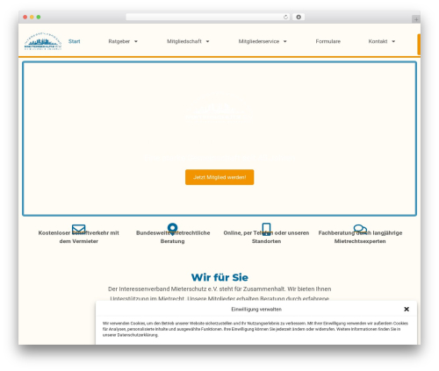Open the Ratgeber menu item
Screen dimensions: 439x371
[119, 41]
